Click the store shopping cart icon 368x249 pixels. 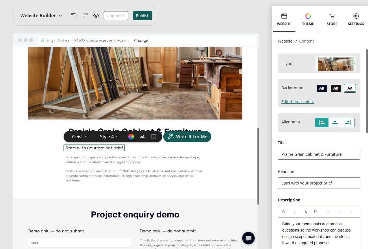[332, 16]
